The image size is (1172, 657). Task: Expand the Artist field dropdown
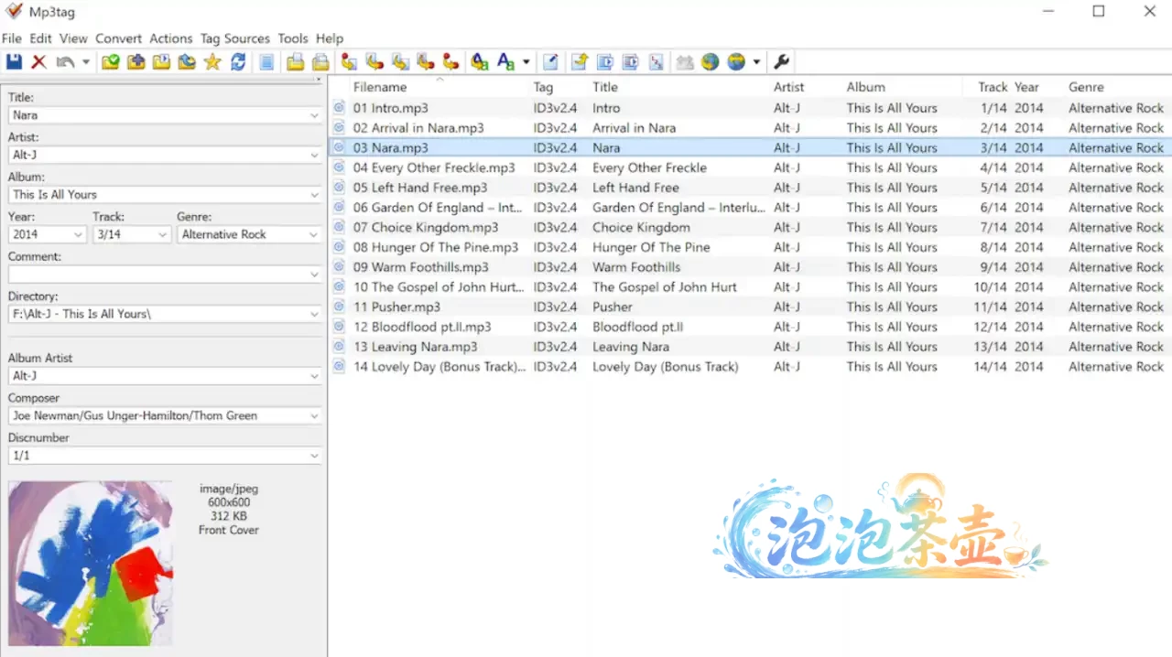314,156
